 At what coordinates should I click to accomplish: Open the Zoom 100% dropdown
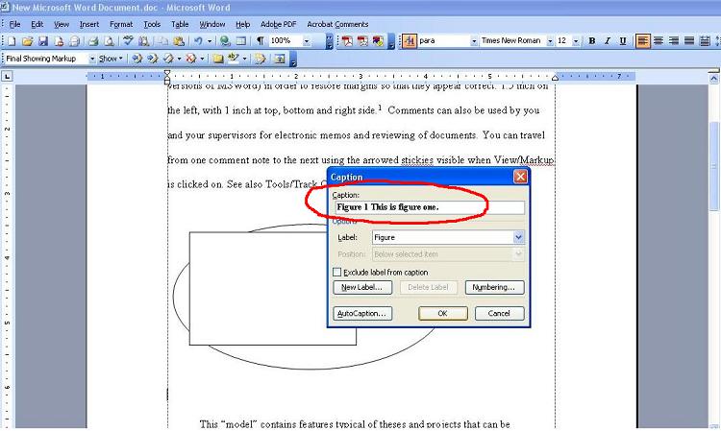pyautogui.click(x=307, y=41)
